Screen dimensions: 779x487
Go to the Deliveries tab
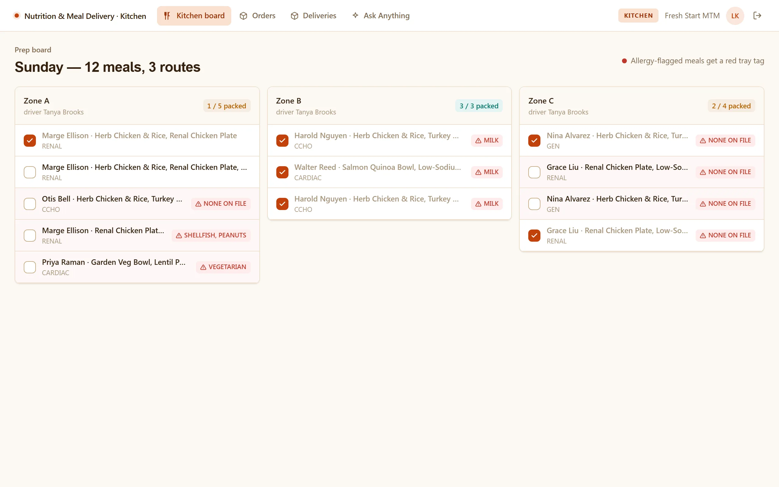(313, 16)
